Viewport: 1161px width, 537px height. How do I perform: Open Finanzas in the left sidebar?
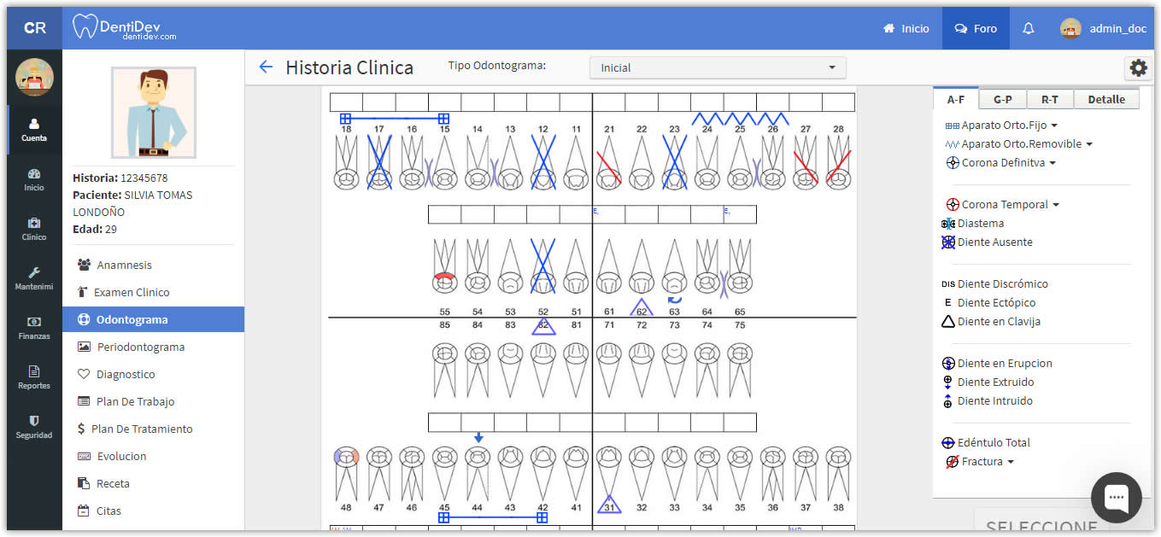coord(34,328)
